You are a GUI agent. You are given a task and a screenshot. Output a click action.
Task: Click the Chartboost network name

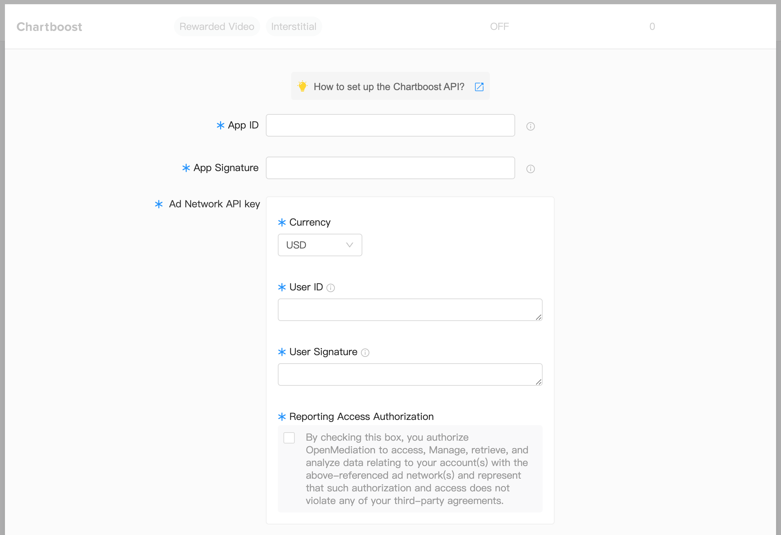click(x=49, y=27)
